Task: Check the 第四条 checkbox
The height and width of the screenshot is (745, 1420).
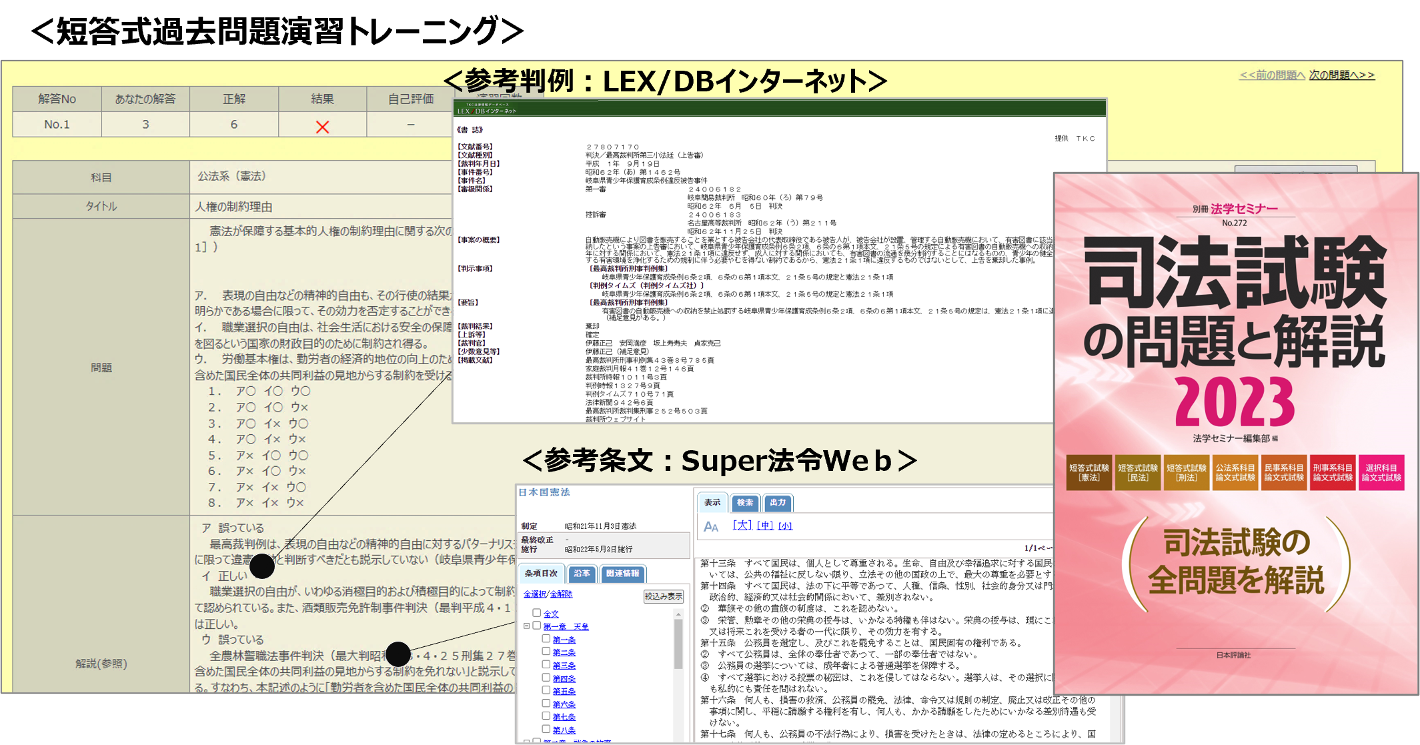Action: pos(546,678)
